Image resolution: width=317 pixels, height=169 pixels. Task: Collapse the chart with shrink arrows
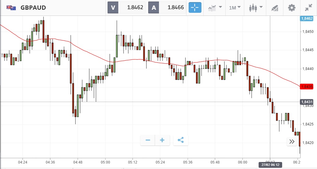coord(309,8)
